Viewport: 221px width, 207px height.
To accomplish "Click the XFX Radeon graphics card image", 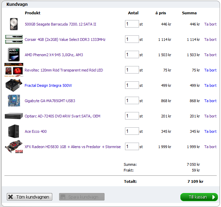I will pyautogui.click(x=14, y=147).
